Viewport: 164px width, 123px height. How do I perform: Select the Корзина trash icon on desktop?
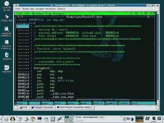(7, 56)
